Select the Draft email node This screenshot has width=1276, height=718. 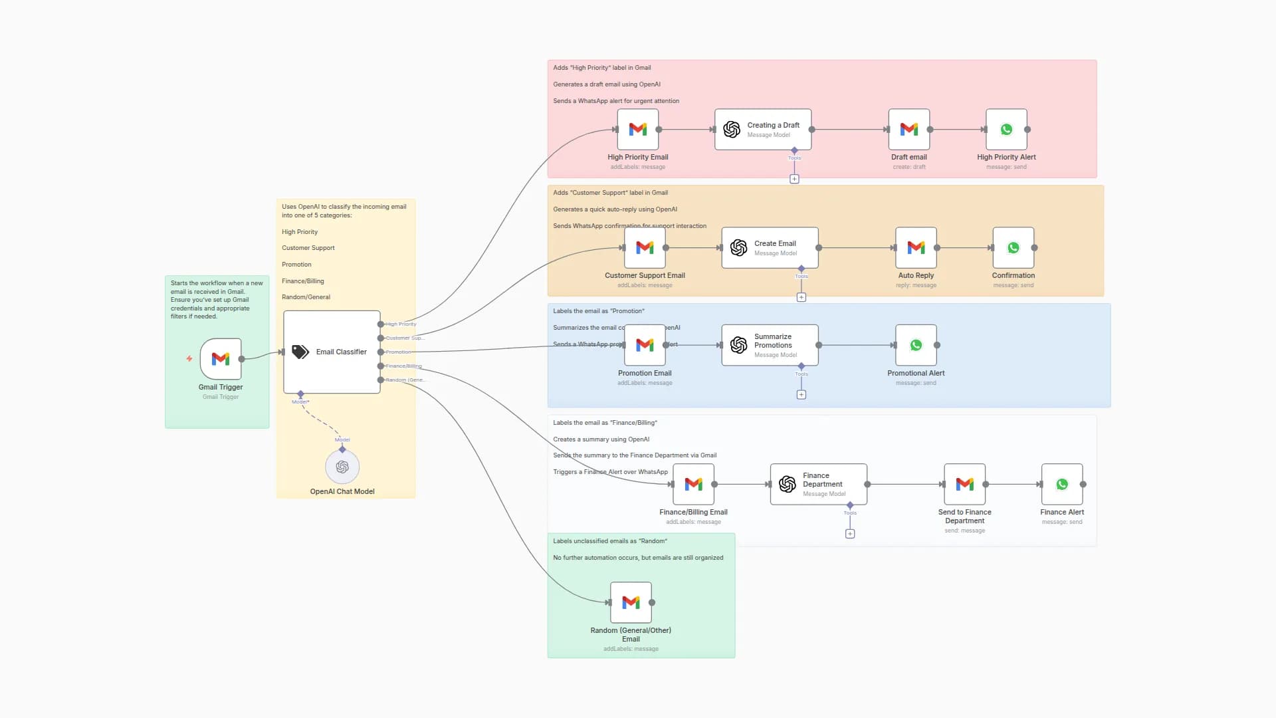click(x=908, y=129)
